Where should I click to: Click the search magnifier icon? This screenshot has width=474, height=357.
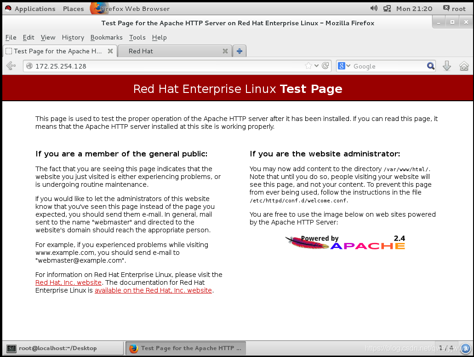tap(431, 66)
